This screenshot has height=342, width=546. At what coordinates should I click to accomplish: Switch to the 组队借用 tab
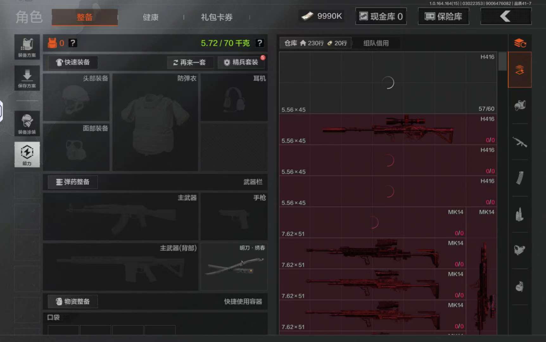point(376,43)
